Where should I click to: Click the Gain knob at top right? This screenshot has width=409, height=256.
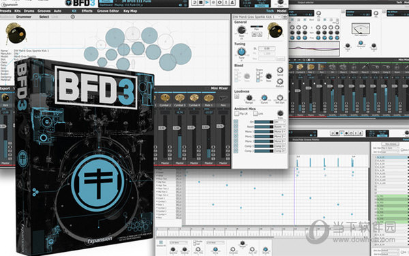281,2
